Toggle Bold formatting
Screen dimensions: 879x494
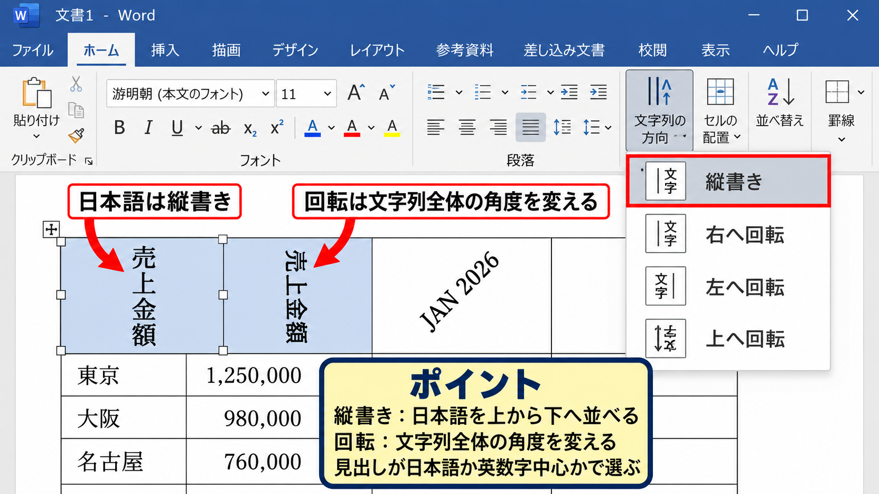tap(119, 128)
